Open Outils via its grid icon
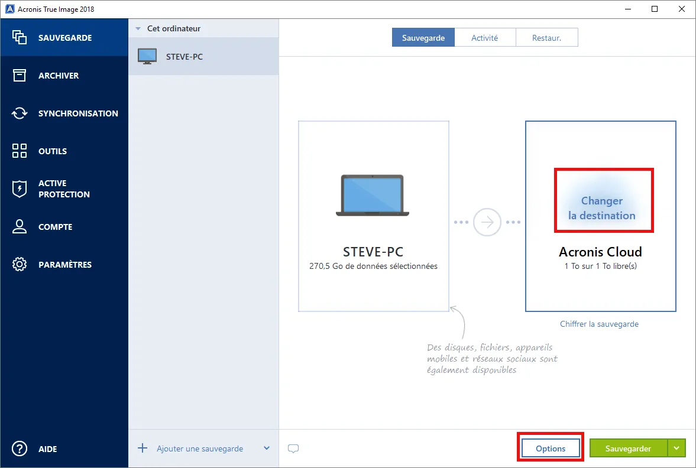This screenshot has height=468, width=696. coord(20,151)
